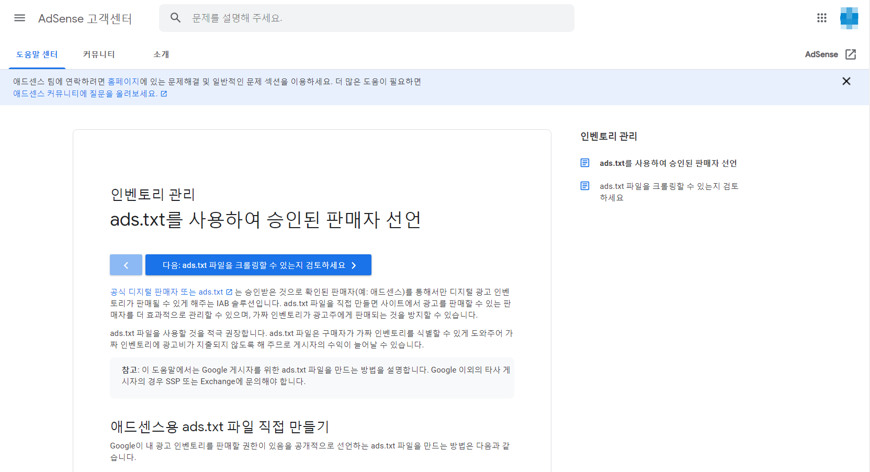Click the previous article arrow button
Screen dimensions: 870x472
coord(126,265)
